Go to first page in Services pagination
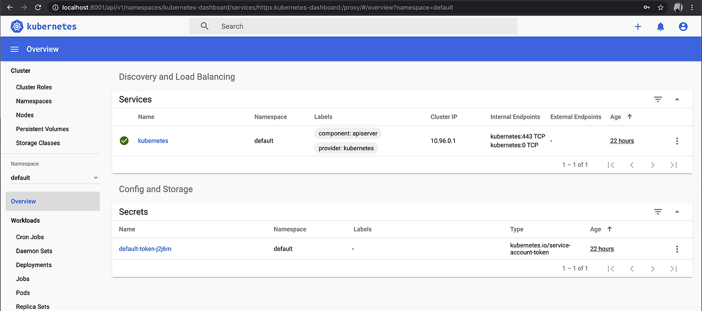 (611, 165)
